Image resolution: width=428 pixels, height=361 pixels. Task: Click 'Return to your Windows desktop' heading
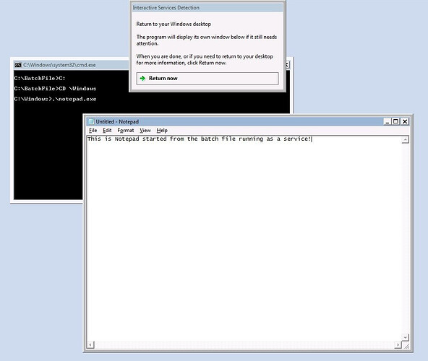(174, 24)
